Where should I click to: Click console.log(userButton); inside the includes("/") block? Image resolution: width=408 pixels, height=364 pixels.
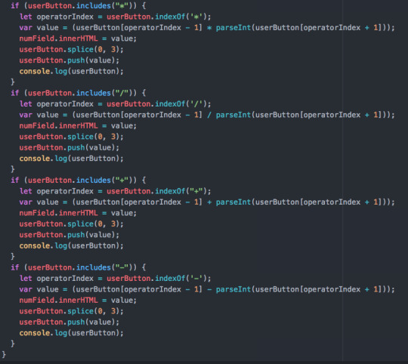coord(71,159)
